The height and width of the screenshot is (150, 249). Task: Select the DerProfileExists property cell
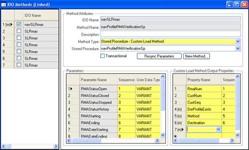[x=204, y=109]
